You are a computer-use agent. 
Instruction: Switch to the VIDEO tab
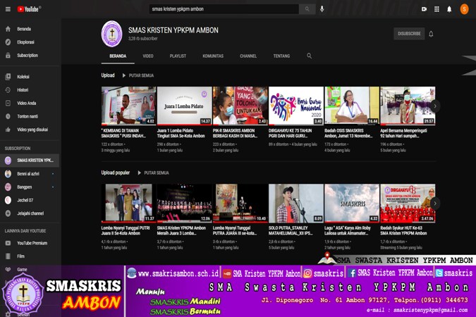[148, 56]
